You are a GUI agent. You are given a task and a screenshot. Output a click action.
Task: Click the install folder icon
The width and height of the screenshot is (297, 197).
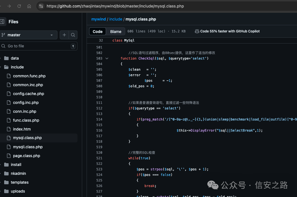pyautogui.click(x=6, y=165)
